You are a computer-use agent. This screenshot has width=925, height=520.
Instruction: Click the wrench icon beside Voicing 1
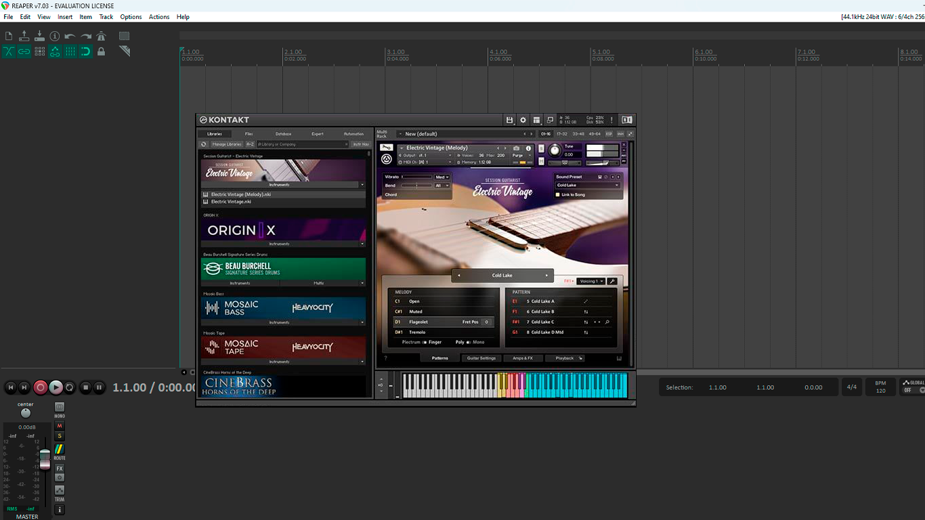[x=612, y=281]
